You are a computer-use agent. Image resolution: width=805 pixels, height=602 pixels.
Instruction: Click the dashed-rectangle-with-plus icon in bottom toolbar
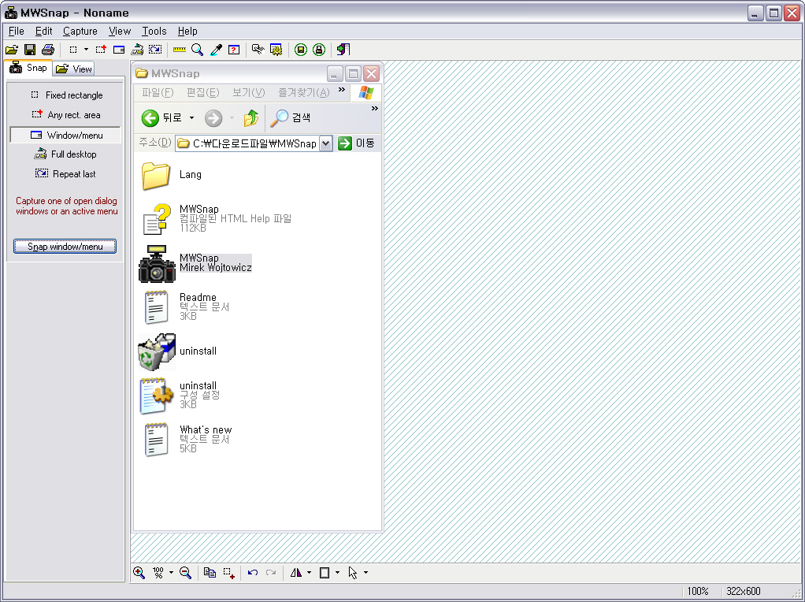[x=229, y=573]
